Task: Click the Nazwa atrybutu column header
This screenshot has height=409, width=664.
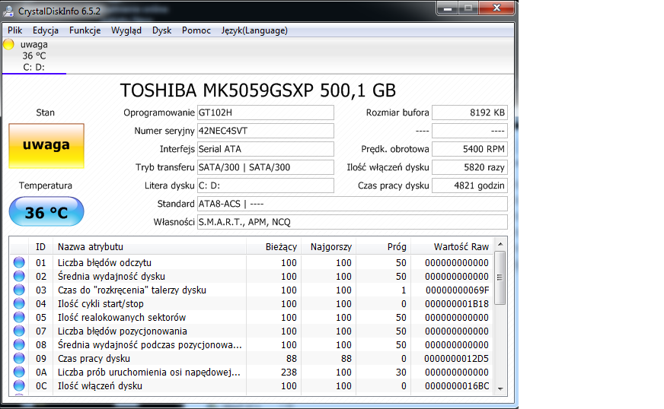Action: [x=149, y=246]
